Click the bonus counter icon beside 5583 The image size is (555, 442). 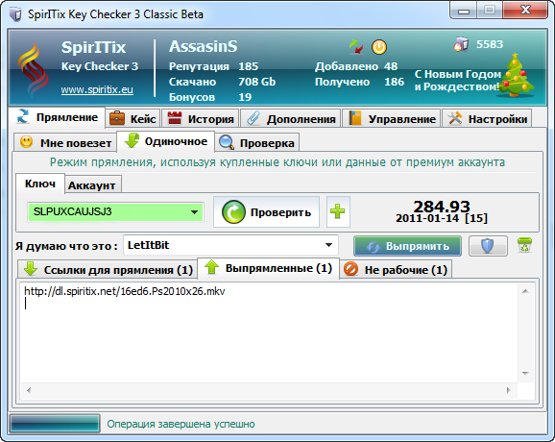click(x=461, y=44)
